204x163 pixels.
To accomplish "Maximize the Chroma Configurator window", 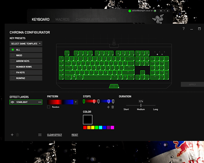I will (199, 29).
